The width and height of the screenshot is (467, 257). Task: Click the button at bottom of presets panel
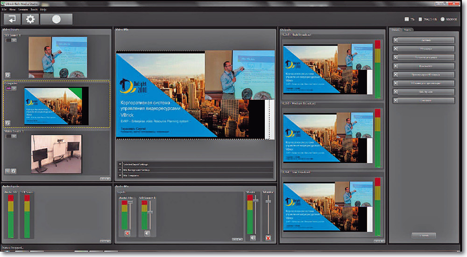pyautogui.click(x=424, y=236)
